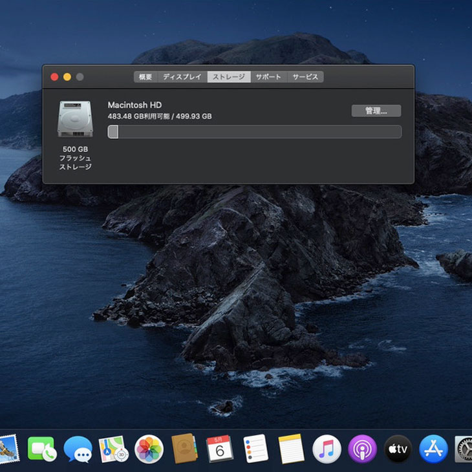Click the 管理... button

pyautogui.click(x=376, y=111)
